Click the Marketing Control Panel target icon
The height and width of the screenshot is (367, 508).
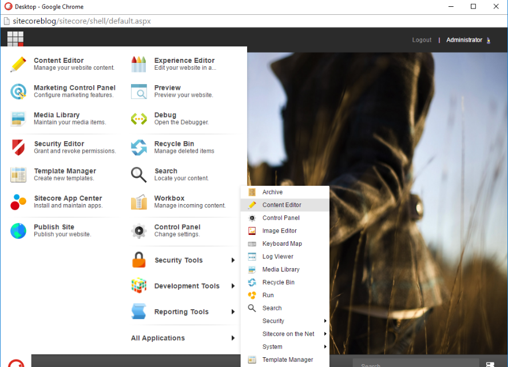[x=18, y=91]
